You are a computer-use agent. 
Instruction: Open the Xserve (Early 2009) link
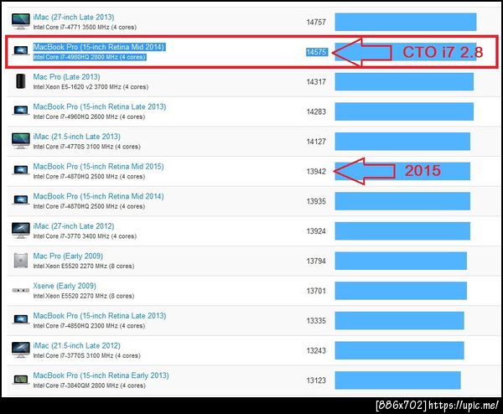coord(65,286)
